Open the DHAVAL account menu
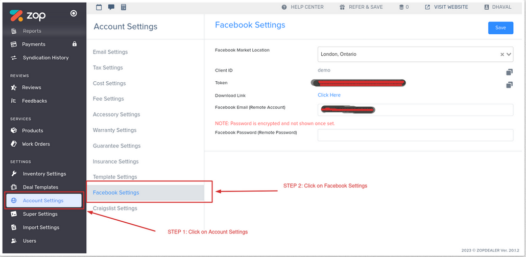 (502, 7)
